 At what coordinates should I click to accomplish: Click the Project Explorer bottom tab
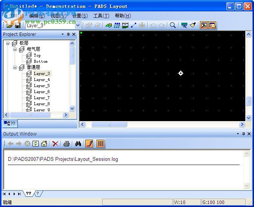(x=9, y=123)
